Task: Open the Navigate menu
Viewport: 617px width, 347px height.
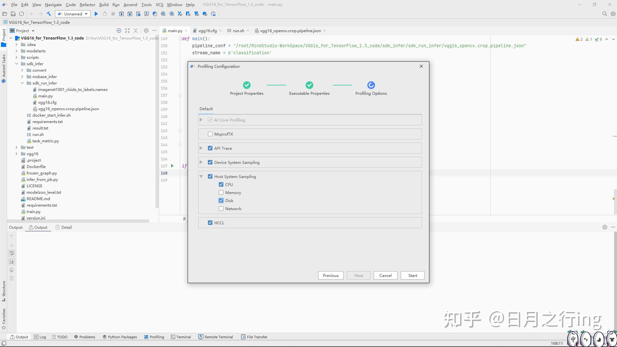Action: 53,4
